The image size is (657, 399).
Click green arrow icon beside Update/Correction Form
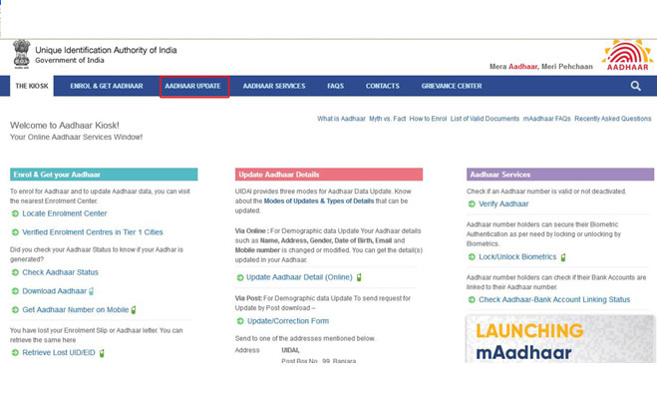click(240, 321)
